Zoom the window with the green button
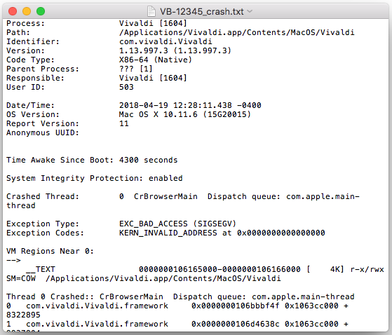The width and height of the screenshot is (392, 335). pos(41,11)
